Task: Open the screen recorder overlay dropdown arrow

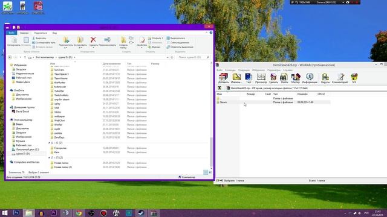Action: pyautogui.click(x=343, y=2)
